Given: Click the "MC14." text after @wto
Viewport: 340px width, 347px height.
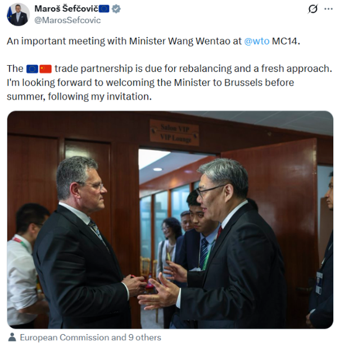Looking at the screenshot, I should point(286,41).
